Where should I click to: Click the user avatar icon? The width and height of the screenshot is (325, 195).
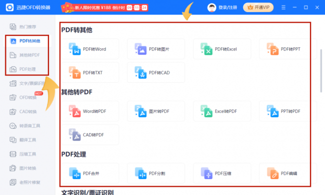pyautogui.click(x=211, y=7)
